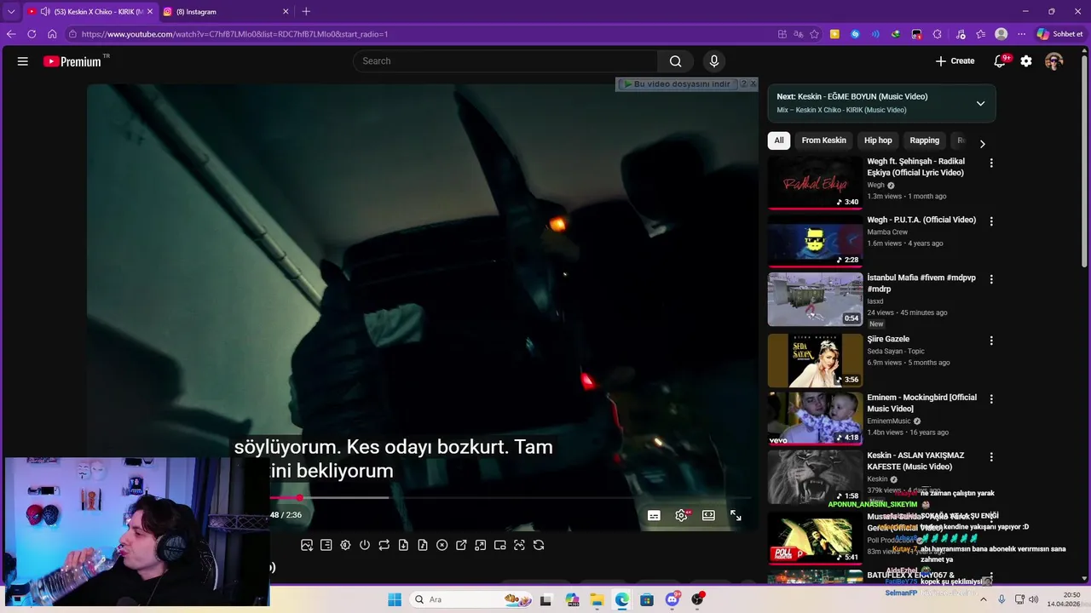Open a new browser tab
The width and height of the screenshot is (1091, 613).
coord(306,12)
